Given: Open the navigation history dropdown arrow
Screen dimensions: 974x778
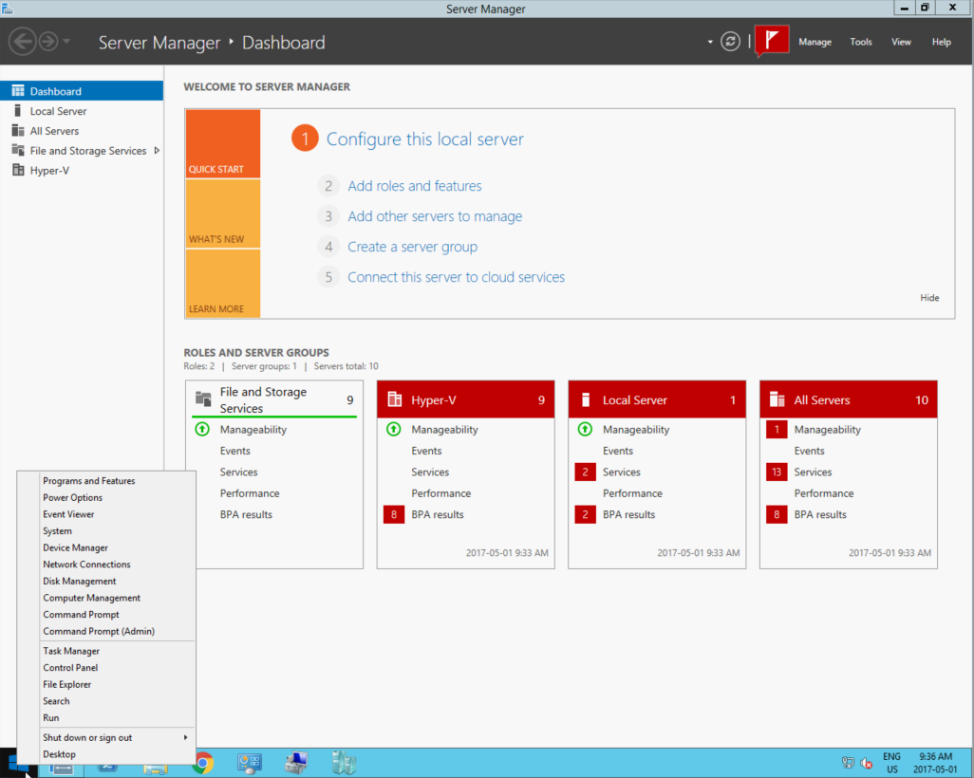Looking at the screenshot, I should click(66, 42).
